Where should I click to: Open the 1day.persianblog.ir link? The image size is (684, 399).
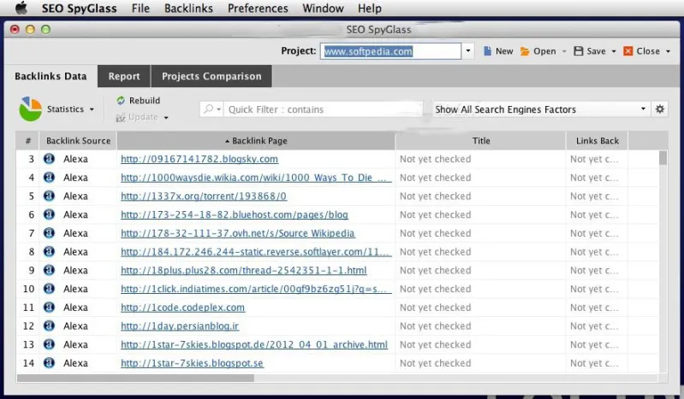point(180,326)
